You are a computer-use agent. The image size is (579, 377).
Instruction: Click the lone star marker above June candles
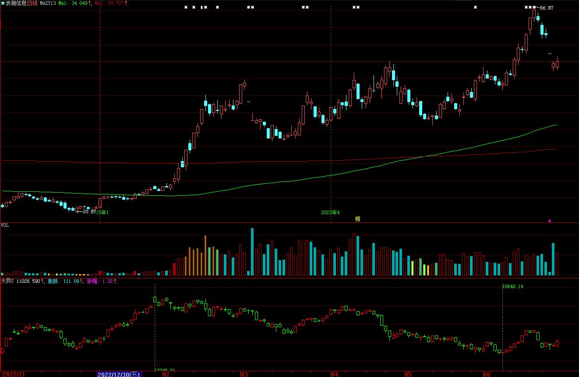pyautogui.click(x=476, y=7)
